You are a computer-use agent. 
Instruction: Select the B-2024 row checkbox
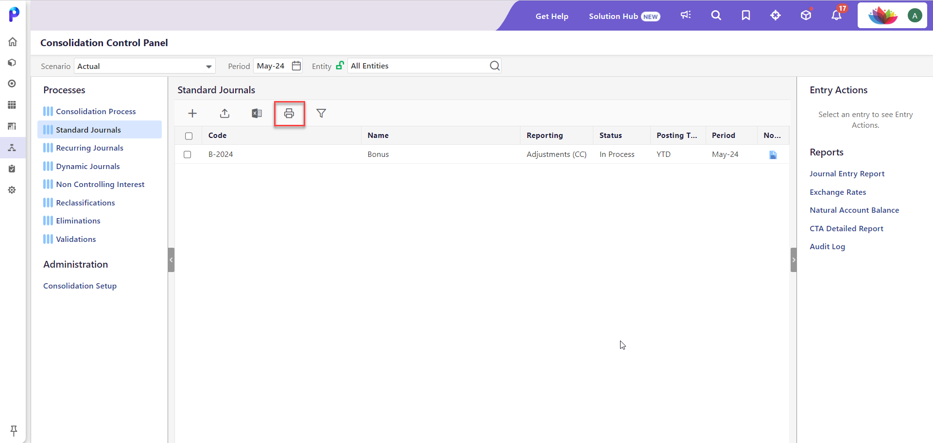click(188, 154)
